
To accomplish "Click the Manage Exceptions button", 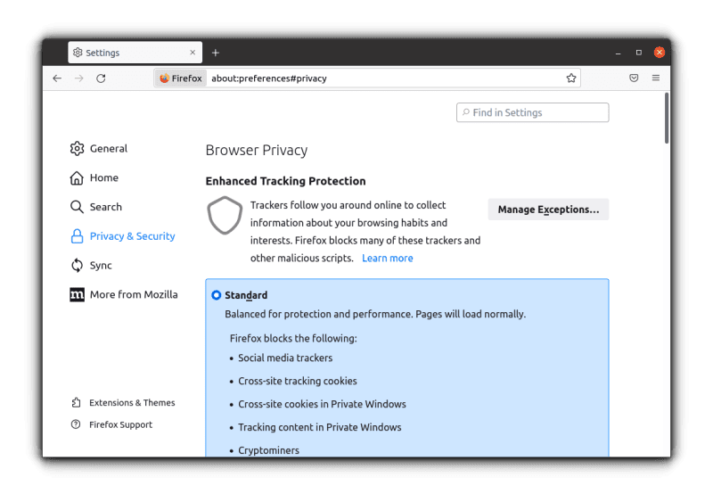I will click(x=548, y=210).
